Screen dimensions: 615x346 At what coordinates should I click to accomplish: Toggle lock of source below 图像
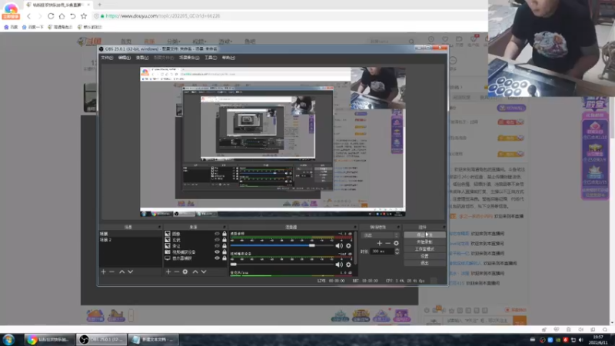(x=224, y=240)
